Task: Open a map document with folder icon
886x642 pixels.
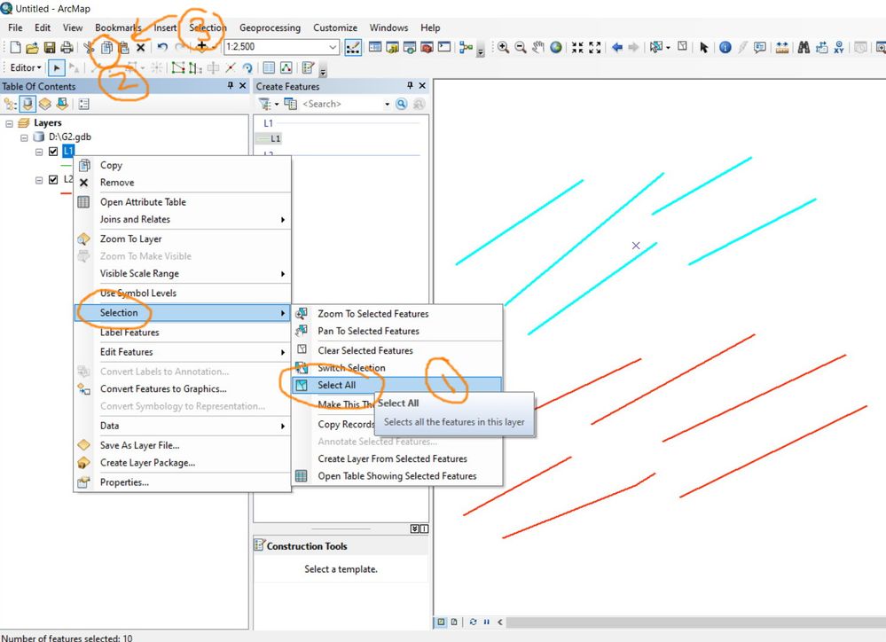Action: [33, 48]
